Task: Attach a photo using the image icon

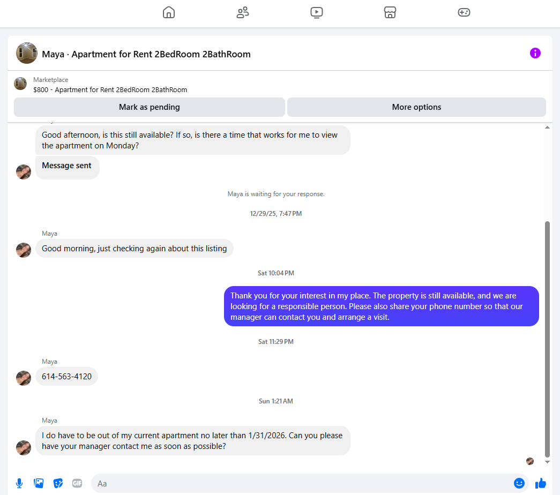Action: 39,483
